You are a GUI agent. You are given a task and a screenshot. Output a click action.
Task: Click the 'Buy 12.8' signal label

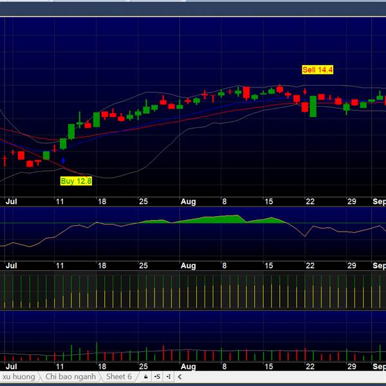click(x=76, y=181)
